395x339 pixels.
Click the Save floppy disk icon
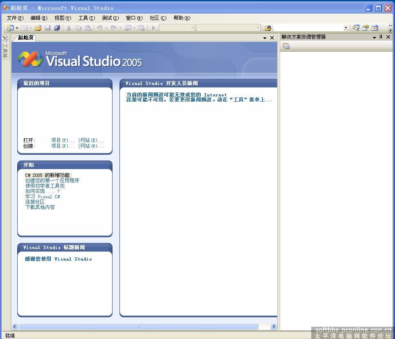pos(48,28)
